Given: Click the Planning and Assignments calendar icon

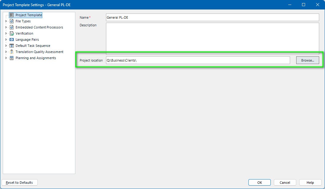Looking at the screenshot, I should click(12, 58).
